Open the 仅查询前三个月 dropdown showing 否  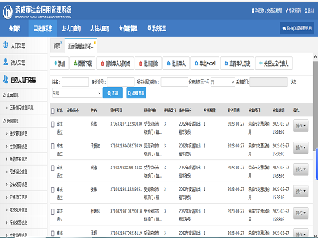point(223,82)
